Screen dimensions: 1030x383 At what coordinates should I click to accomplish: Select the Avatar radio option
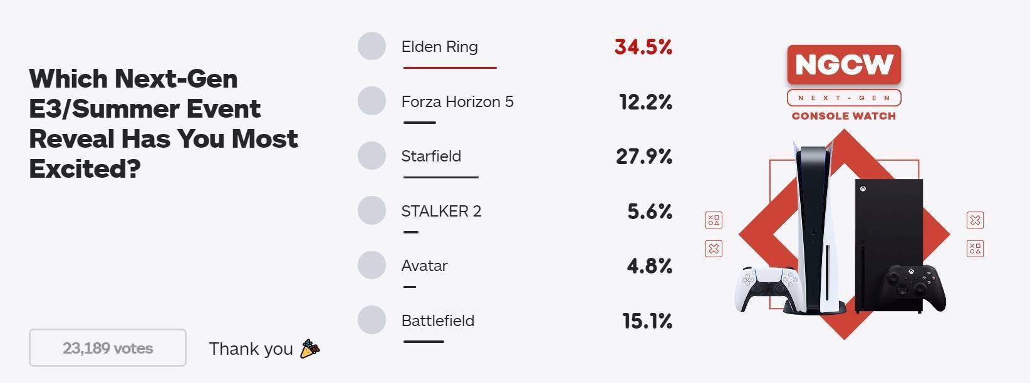point(372,265)
